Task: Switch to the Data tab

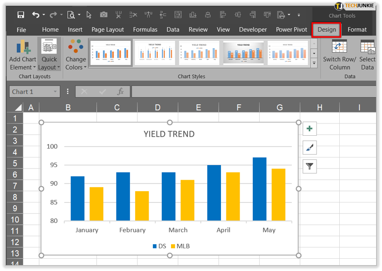Action: [173, 30]
